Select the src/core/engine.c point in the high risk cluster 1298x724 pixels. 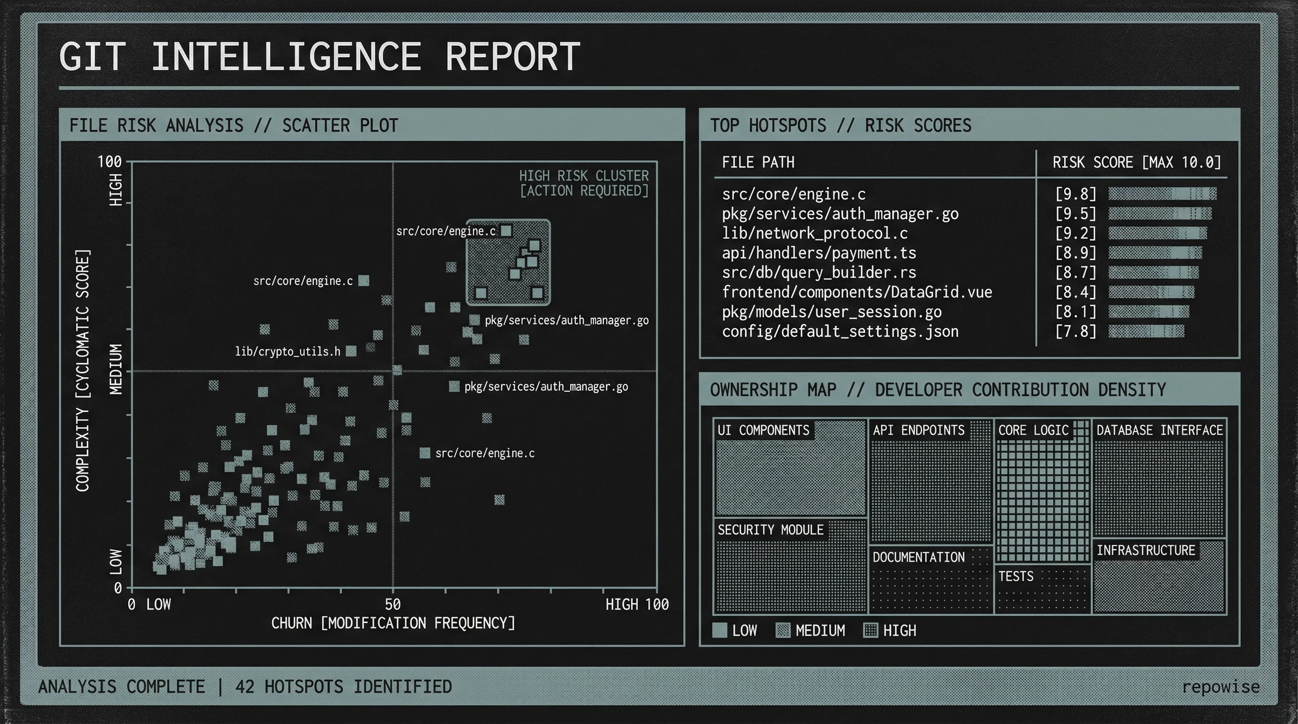(506, 230)
